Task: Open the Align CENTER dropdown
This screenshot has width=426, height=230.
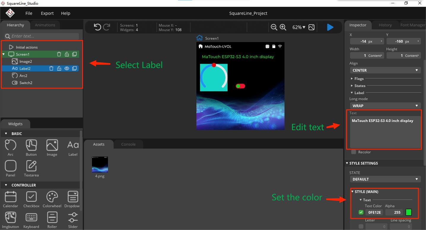Action: (385, 70)
